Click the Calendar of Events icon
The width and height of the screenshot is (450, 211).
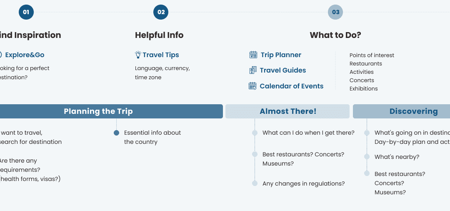click(252, 86)
